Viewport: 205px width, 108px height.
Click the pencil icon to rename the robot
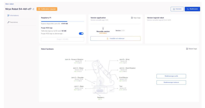[33, 9]
